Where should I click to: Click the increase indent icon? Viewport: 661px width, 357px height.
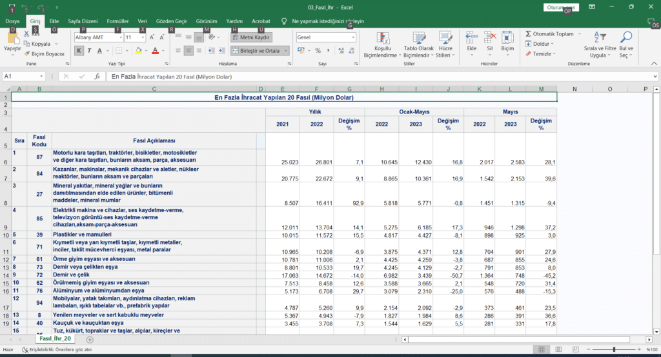tap(222, 51)
